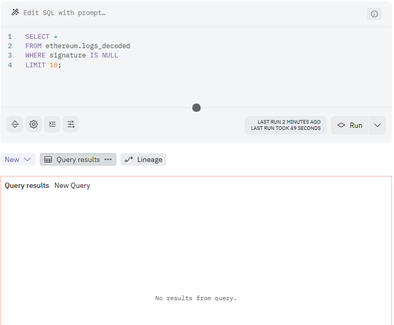Select the Query results tab
The height and width of the screenshot is (325, 394).
[78, 159]
